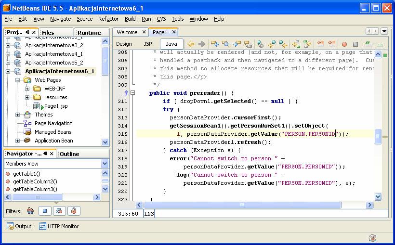Expand the WEB-INF folder

point(27,89)
